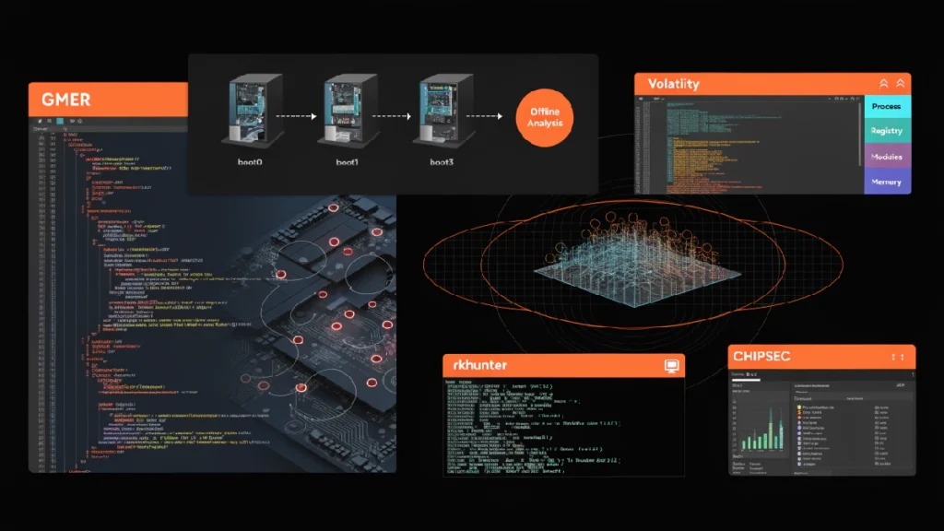Click the boot0 label
This screenshot has width=944, height=531.
tap(250, 162)
